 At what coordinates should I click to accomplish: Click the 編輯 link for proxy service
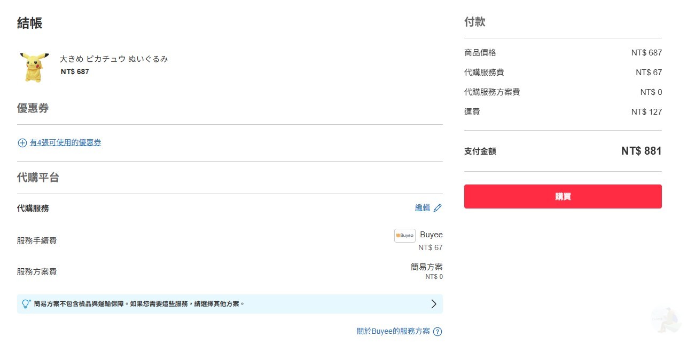point(423,207)
